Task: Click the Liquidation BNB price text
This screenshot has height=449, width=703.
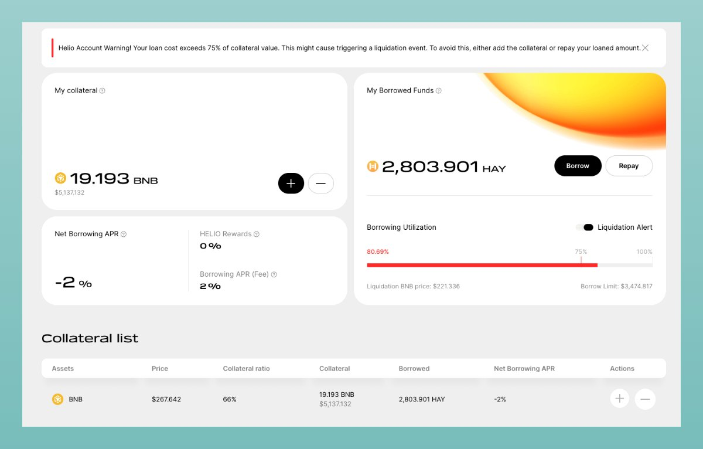Action: click(x=414, y=287)
